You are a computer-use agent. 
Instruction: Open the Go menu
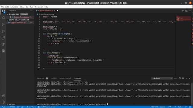pos(27,7)
